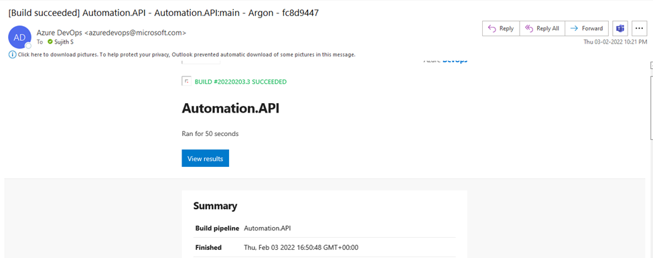Screen dimensions: 653x258
Task: Open the Microsoft Teams share icon
Action: pyautogui.click(x=620, y=28)
